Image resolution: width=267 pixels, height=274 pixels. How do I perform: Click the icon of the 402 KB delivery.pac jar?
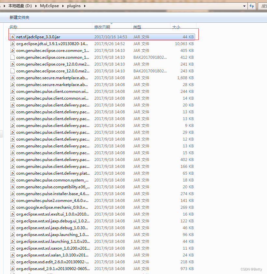click(x=12, y=159)
